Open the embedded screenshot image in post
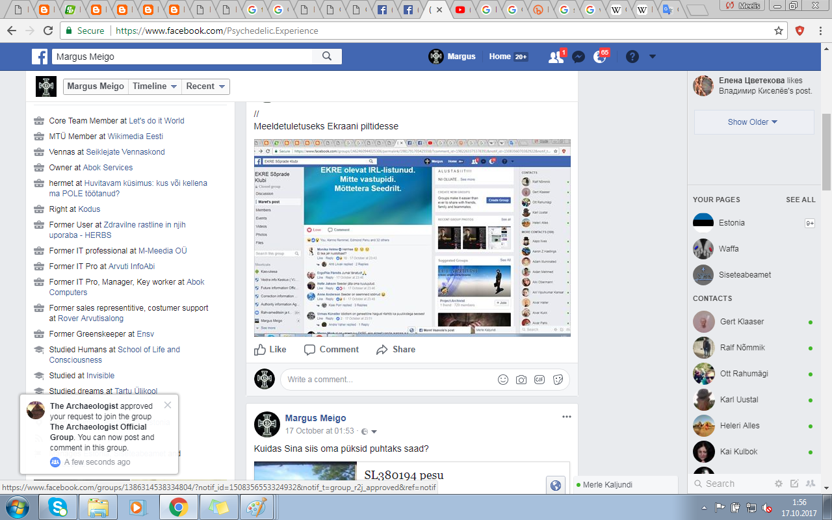This screenshot has height=520, width=832. (412, 237)
